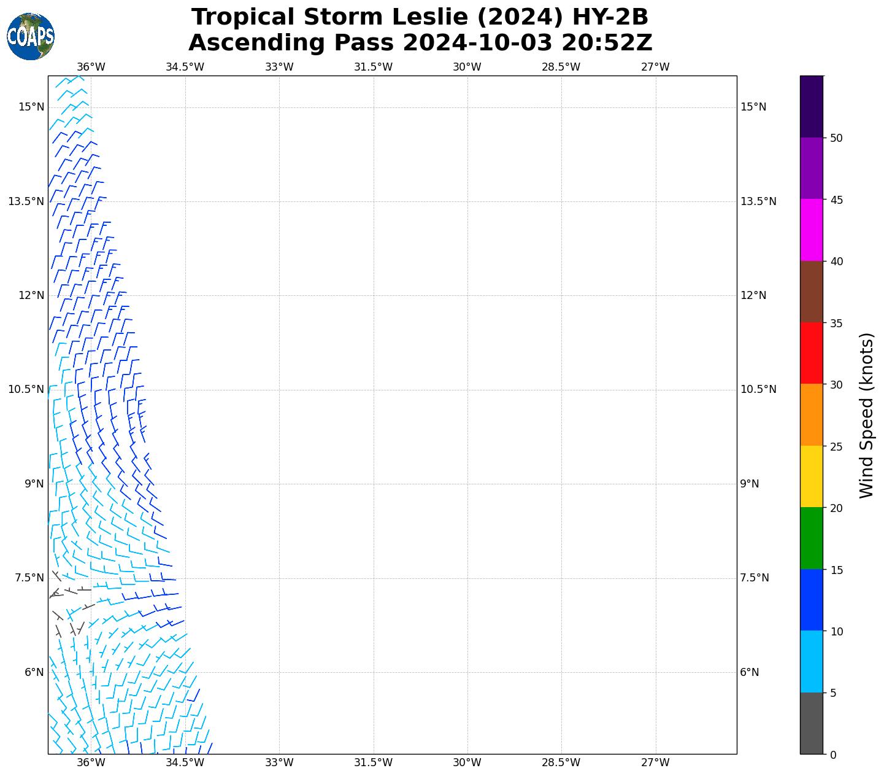Click the 27°W label on the bottom axis

point(655,762)
